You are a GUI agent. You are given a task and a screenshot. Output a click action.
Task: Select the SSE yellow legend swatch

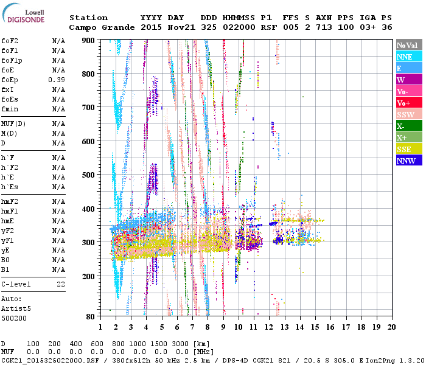tap(409, 149)
